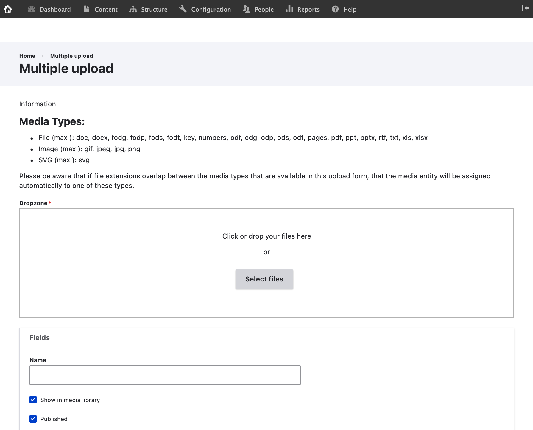This screenshot has height=430, width=533.
Task: Click the Reports bar chart icon
Action: pyautogui.click(x=289, y=9)
